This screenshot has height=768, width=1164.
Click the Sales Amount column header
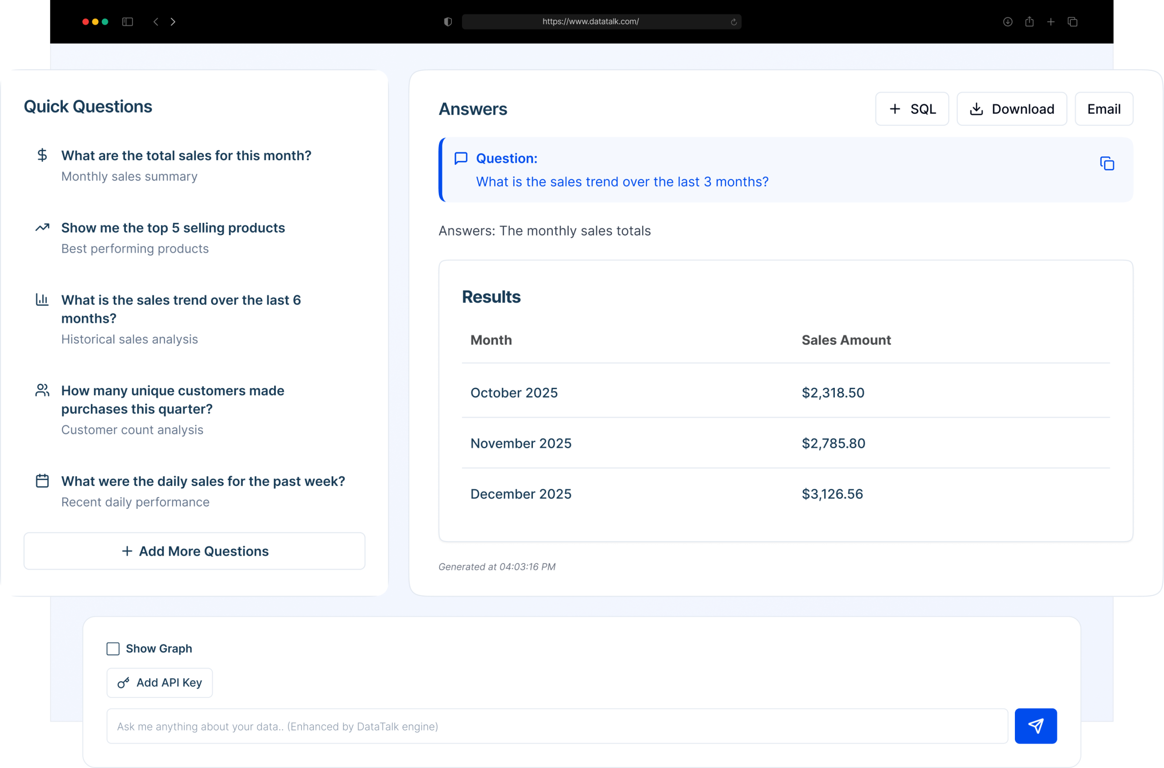(x=846, y=340)
